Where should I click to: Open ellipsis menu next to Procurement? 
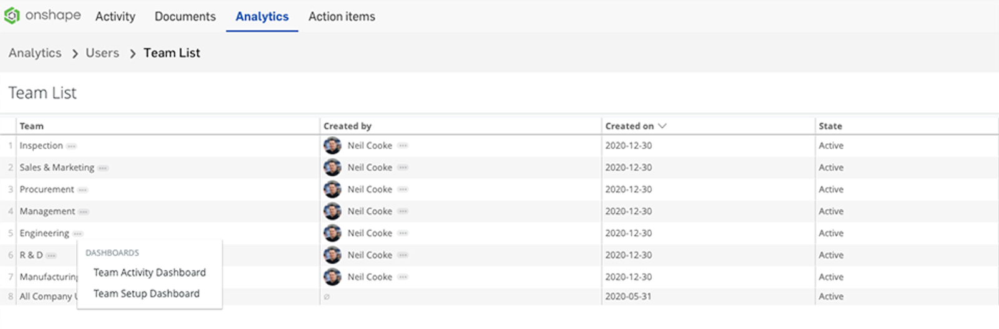pos(83,190)
